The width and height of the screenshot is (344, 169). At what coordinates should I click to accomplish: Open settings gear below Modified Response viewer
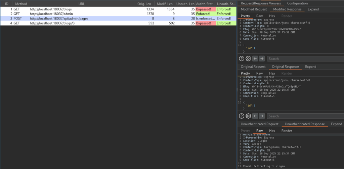click(248, 58)
